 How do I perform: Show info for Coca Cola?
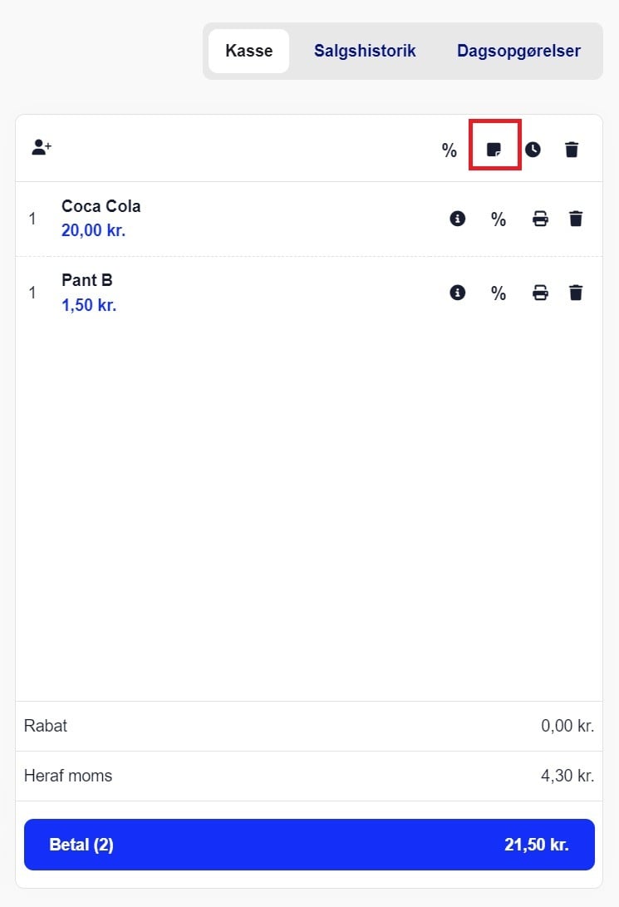point(457,219)
